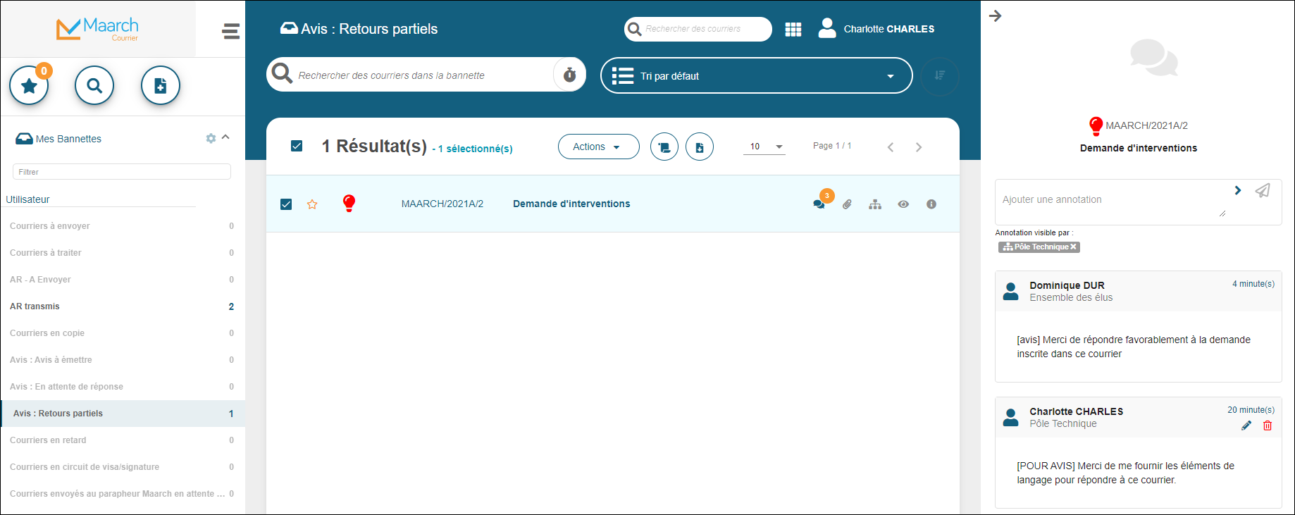
Task: Open Courriers en retard basket
Action: point(123,440)
